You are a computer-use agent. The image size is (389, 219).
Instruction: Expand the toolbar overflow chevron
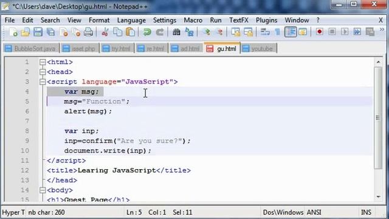coord(382,30)
